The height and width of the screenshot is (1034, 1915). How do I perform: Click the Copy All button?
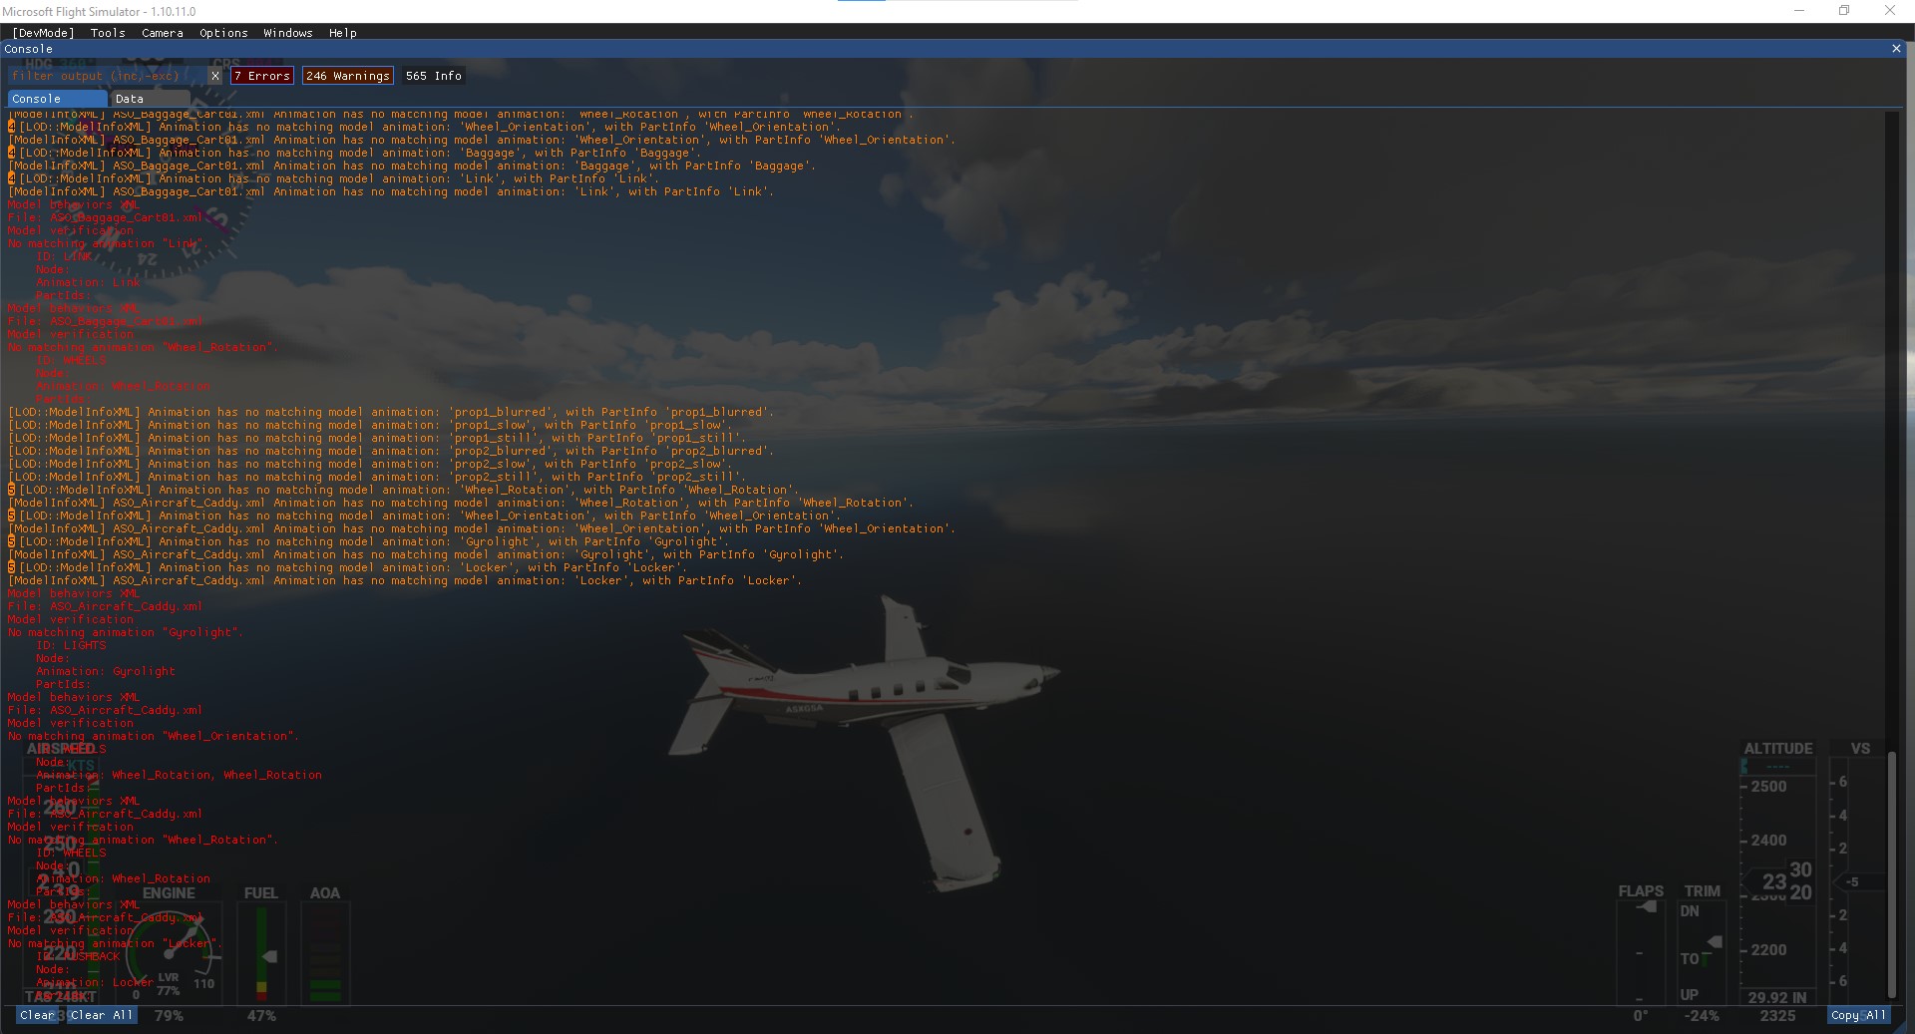click(1859, 1015)
